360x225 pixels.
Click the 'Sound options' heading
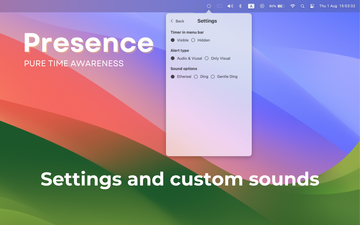[x=184, y=69]
